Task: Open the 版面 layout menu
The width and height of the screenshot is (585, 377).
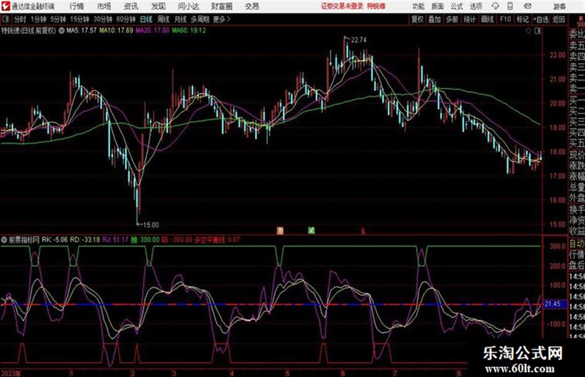Action: tap(437, 6)
